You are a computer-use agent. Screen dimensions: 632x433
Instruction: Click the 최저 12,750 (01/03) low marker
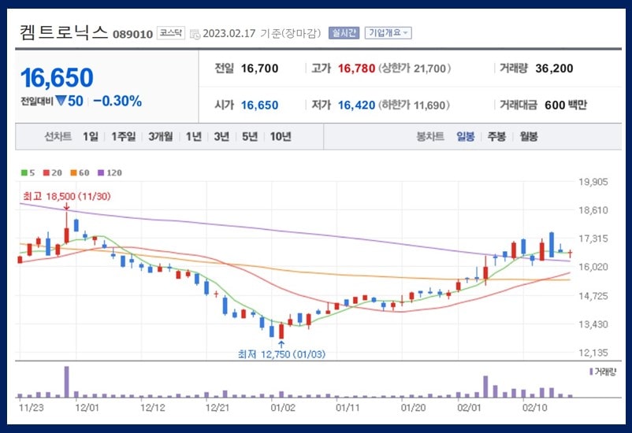click(x=281, y=354)
